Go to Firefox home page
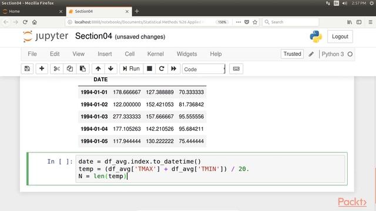 [x=35, y=22]
